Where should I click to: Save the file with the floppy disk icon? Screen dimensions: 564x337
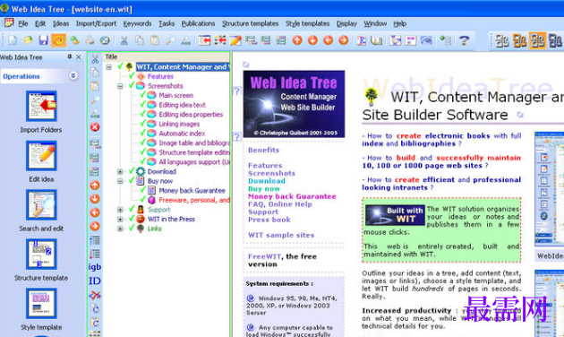44,40
